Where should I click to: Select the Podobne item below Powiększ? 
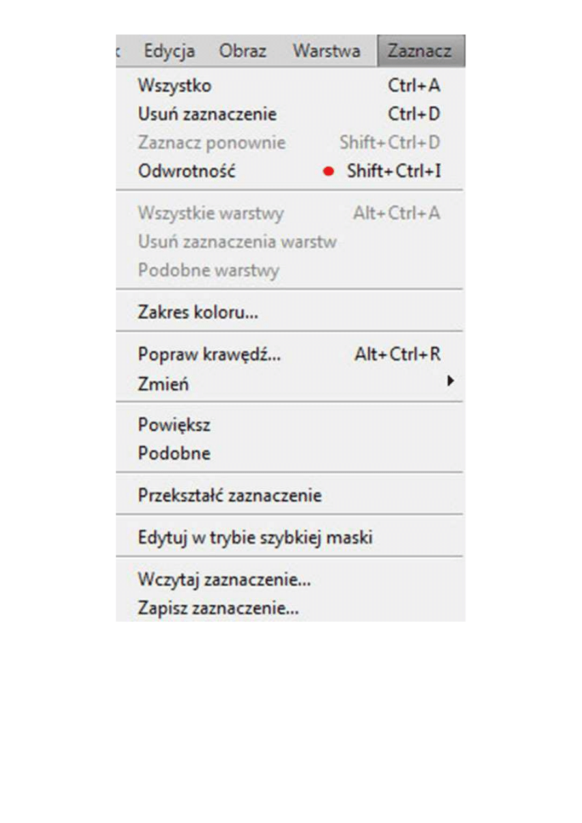pos(174,454)
